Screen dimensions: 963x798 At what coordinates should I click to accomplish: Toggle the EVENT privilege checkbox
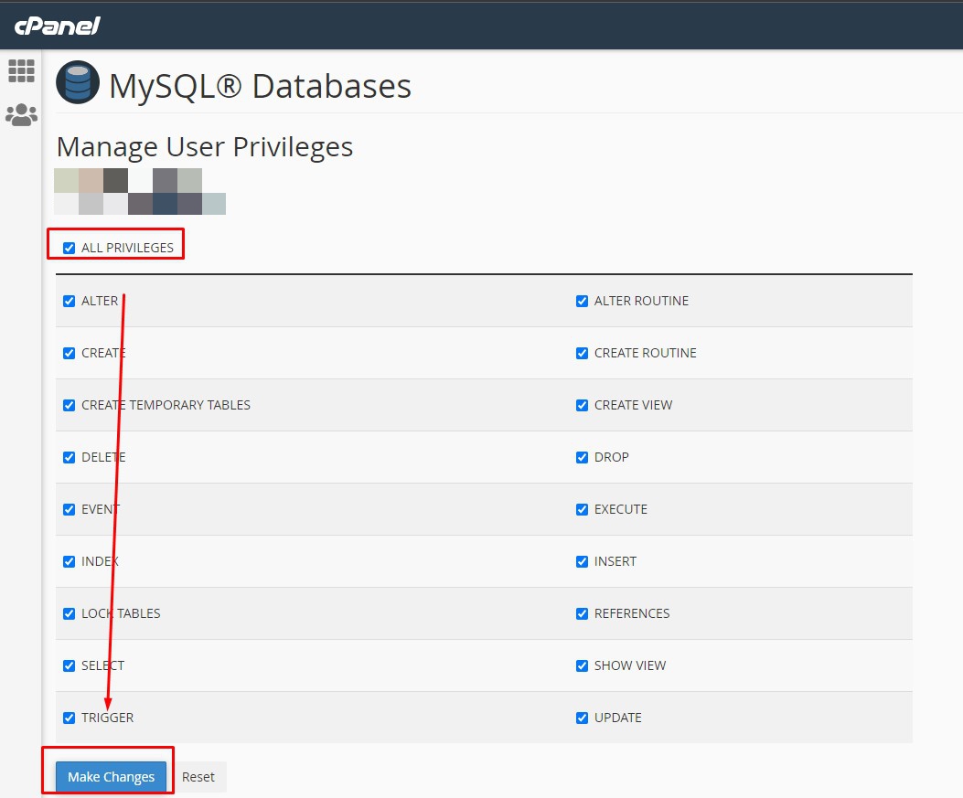pyautogui.click(x=69, y=509)
